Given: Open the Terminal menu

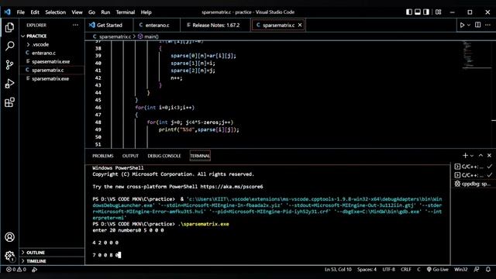Looking at the screenshot, I should [x=126, y=12].
